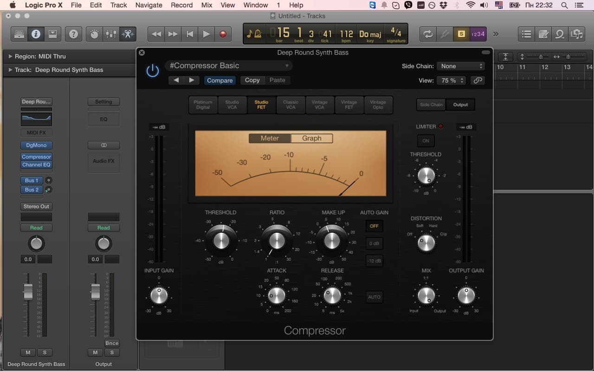This screenshot has height=371, width=594.
Task: Open the Deep Rou... channel strip setting
Action: pos(36,102)
